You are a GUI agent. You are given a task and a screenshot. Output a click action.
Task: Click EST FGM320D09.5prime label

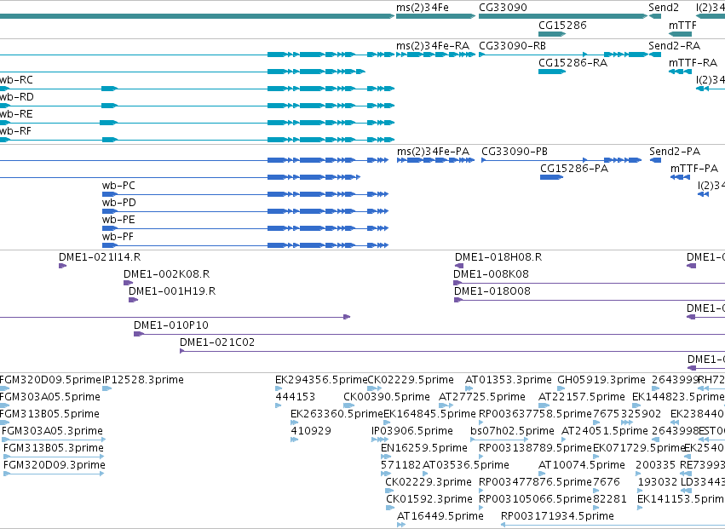(50, 380)
